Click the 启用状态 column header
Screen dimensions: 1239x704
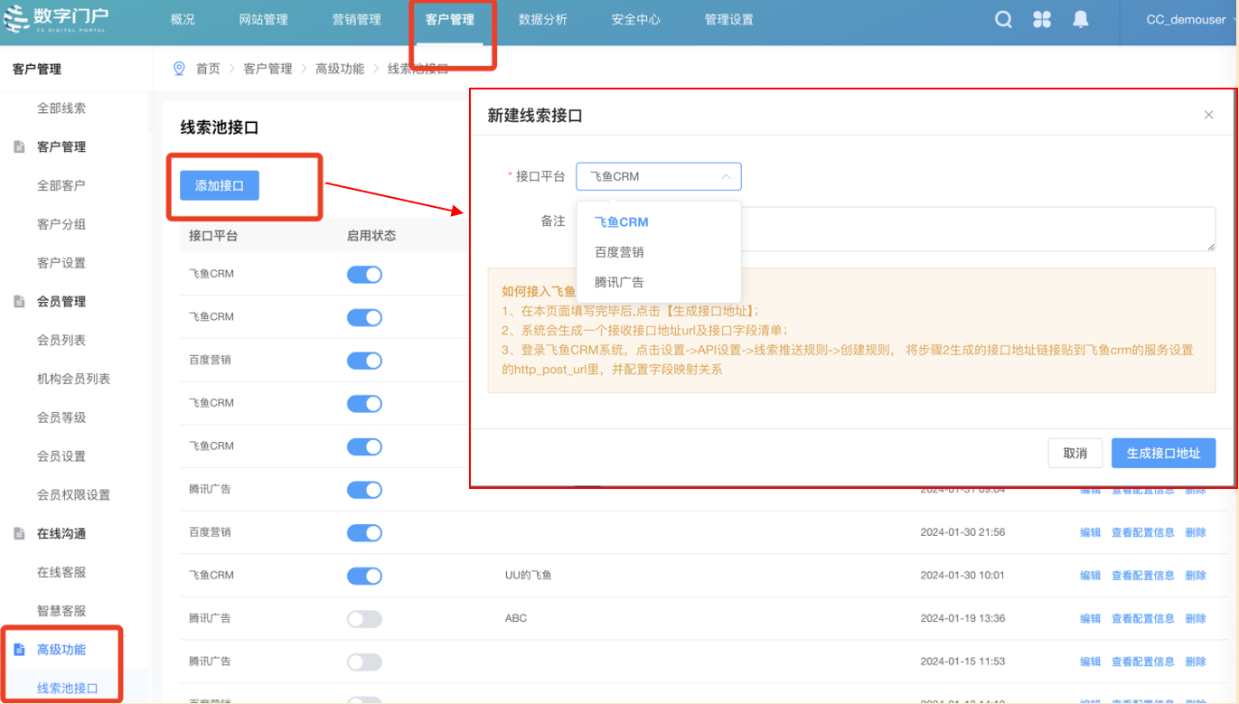pyautogui.click(x=371, y=236)
